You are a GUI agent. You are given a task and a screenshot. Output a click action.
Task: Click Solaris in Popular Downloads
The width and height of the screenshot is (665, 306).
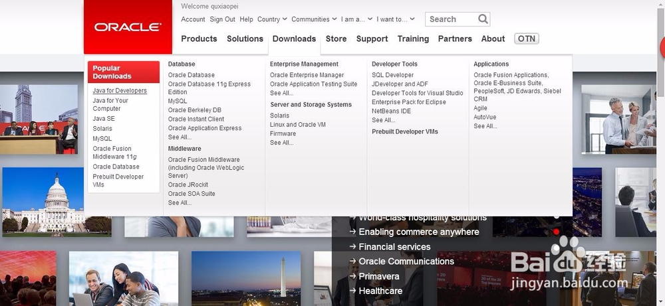coord(102,128)
